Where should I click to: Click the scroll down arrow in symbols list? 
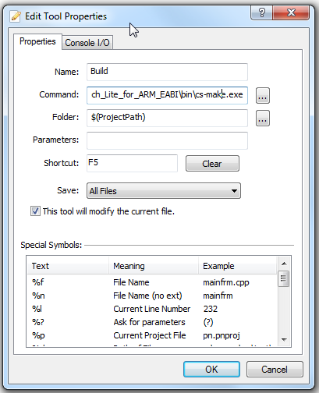click(x=284, y=339)
